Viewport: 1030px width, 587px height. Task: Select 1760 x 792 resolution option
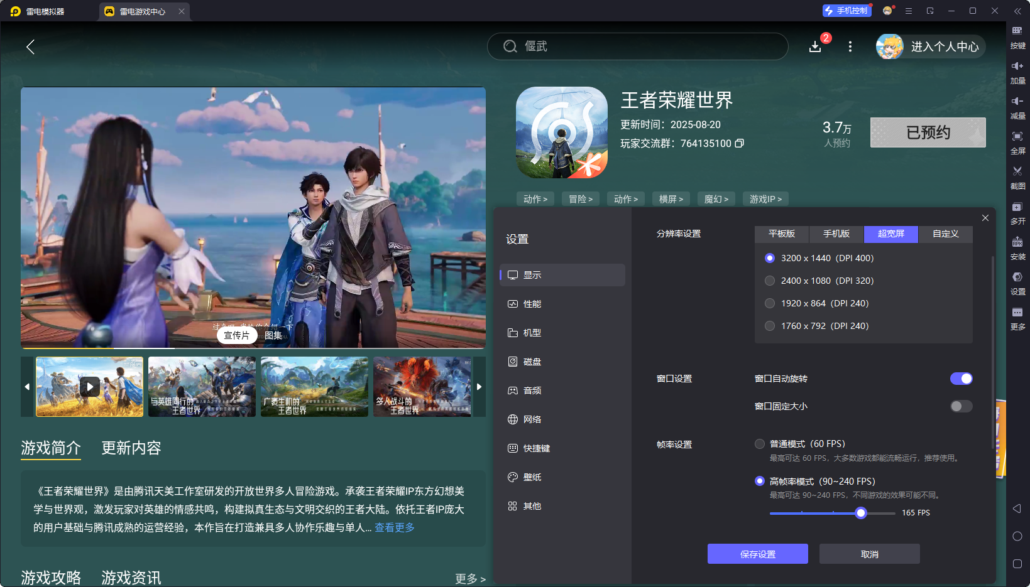(817, 326)
